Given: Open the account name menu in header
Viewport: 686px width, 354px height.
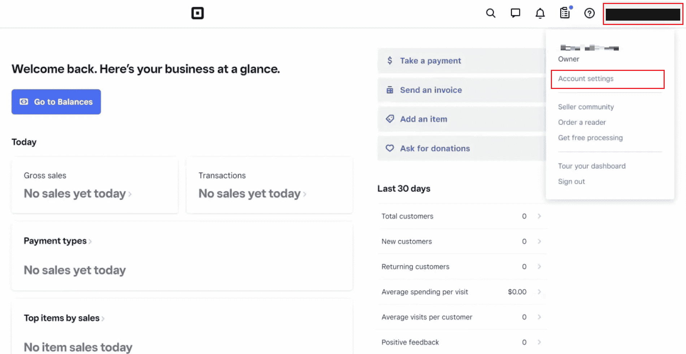Looking at the screenshot, I should (x=643, y=14).
